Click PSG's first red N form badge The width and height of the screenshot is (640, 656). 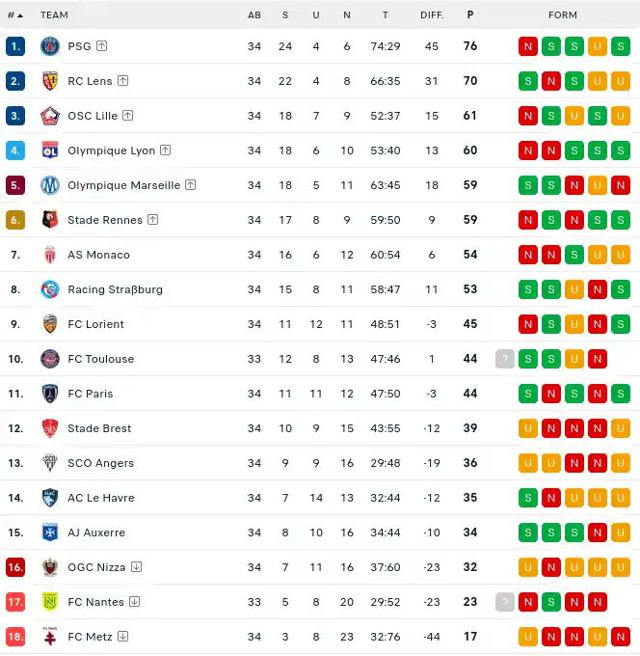[528, 46]
